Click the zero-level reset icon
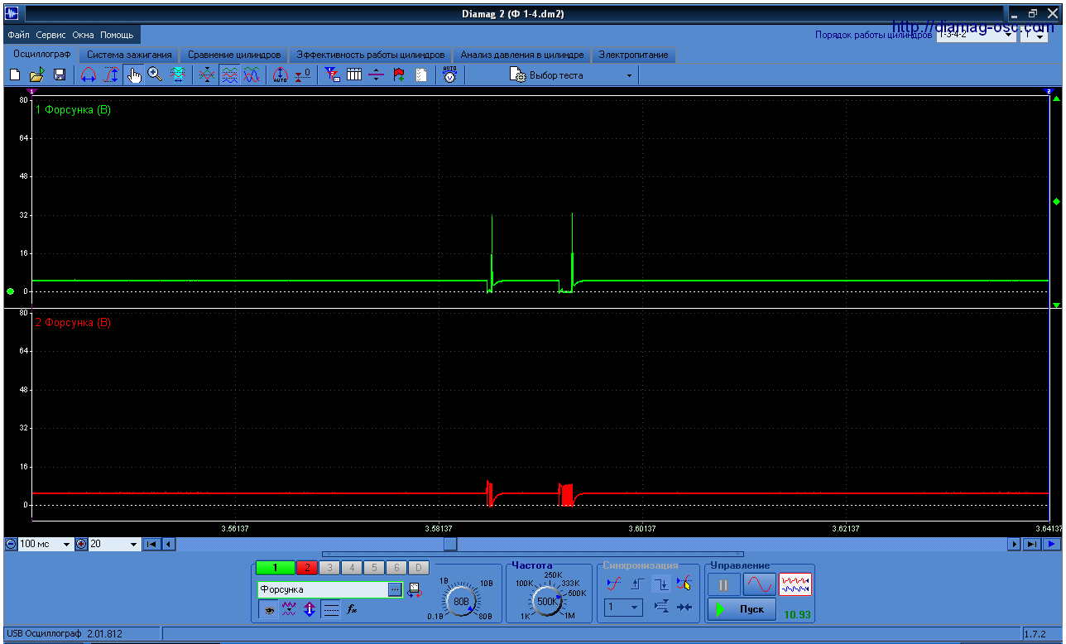The height and width of the screenshot is (644, 1066). 302,75
